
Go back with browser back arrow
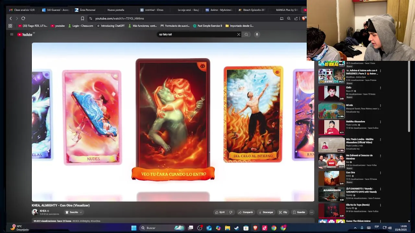(11, 18)
